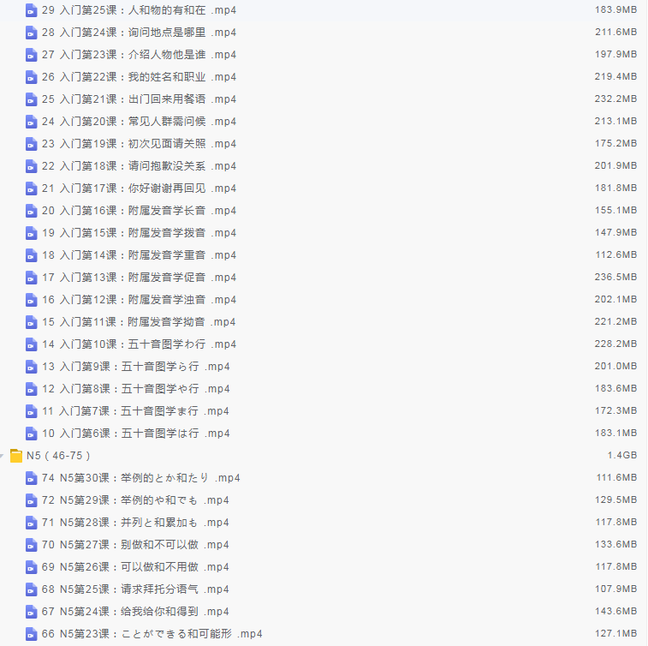Click the 1.4GB folder size label
The height and width of the screenshot is (646, 648).
click(622, 456)
